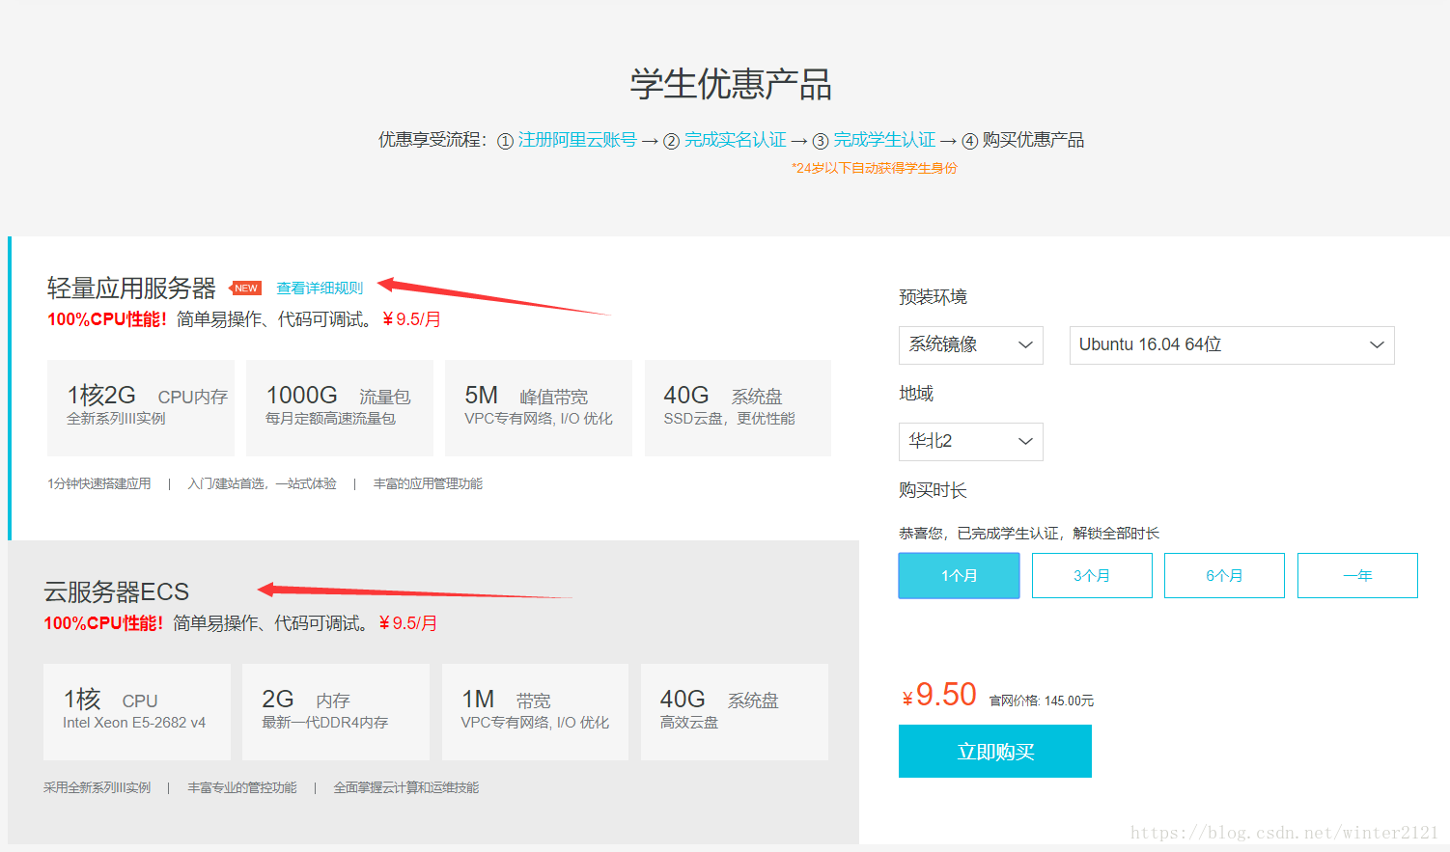1450x852 pixels.
Task: Keep 1个月 as the selected duration
Action: [x=959, y=575]
